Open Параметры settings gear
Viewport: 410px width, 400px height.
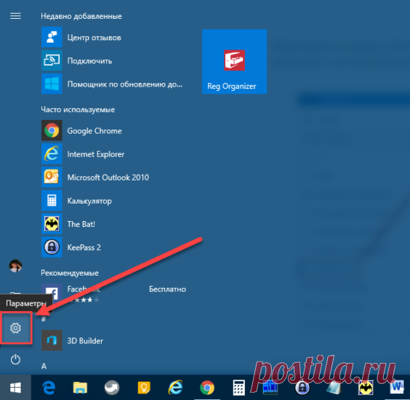tap(16, 328)
